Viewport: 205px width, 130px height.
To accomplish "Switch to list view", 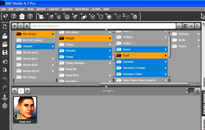I will tap(197, 91).
